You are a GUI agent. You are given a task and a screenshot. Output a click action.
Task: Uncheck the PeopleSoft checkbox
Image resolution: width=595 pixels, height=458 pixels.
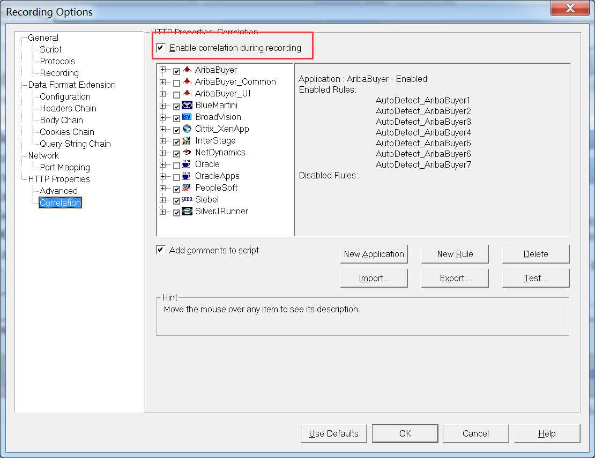[x=176, y=189]
